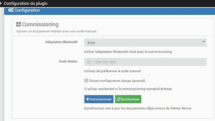Click the green Synchroniser button
Viewport: 215px width, 121px height.
[x=128, y=99]
